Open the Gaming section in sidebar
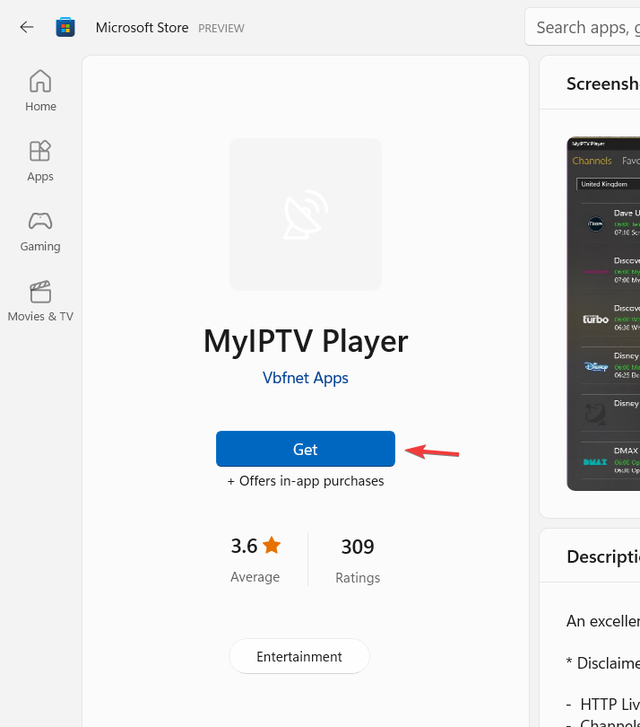This screenshot has height=727, width=640. (40, 232)
